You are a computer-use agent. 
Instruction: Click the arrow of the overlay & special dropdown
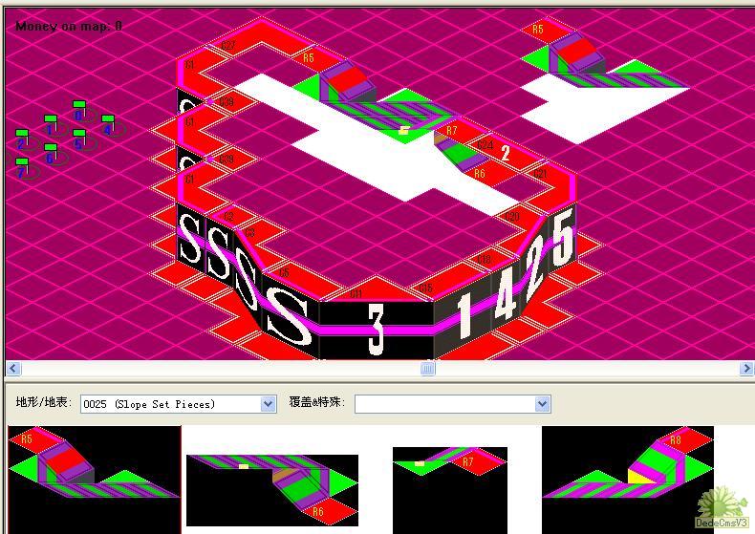(x=542, y=404)
